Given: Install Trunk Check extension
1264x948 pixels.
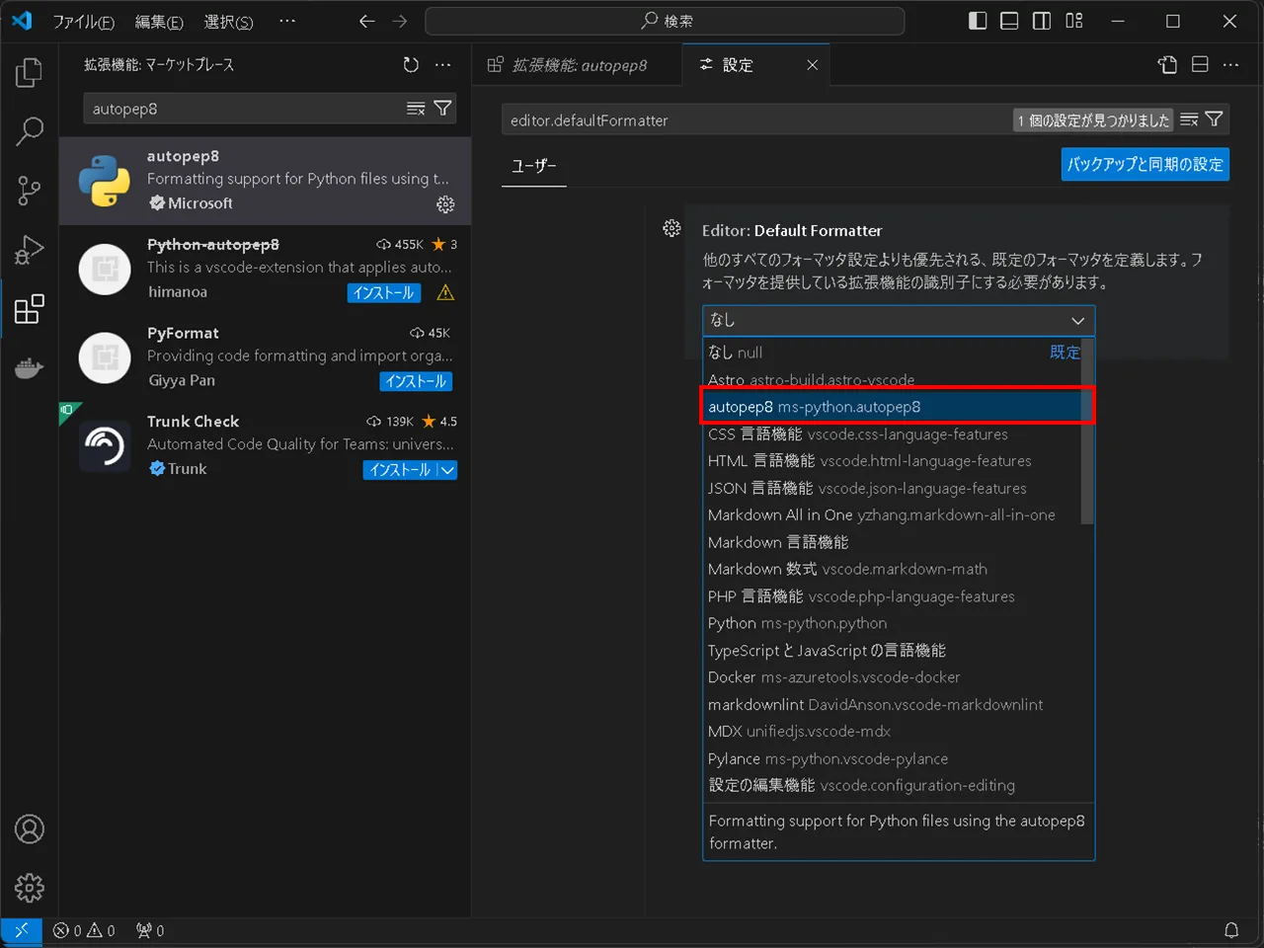Looking at the screenshot, I should coord(400,470).
